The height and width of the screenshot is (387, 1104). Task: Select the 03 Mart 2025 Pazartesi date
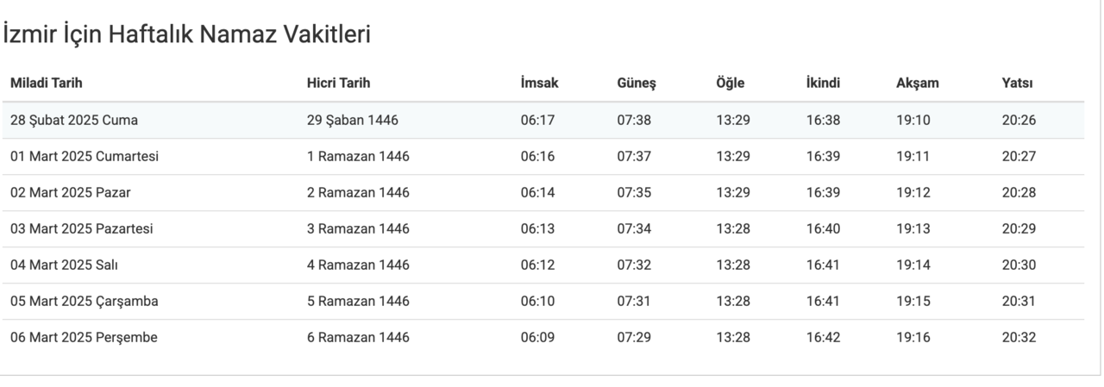pos(82,229)
